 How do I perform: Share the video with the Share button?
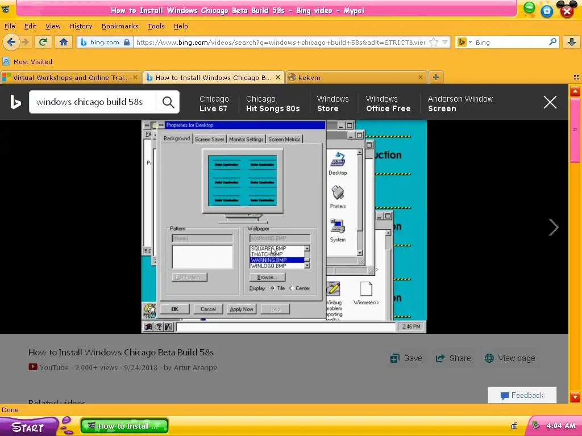pos(453,358)
